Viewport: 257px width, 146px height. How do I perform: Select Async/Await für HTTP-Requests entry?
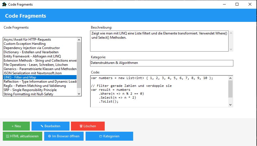pyautogui.click(x=27, y=40)
